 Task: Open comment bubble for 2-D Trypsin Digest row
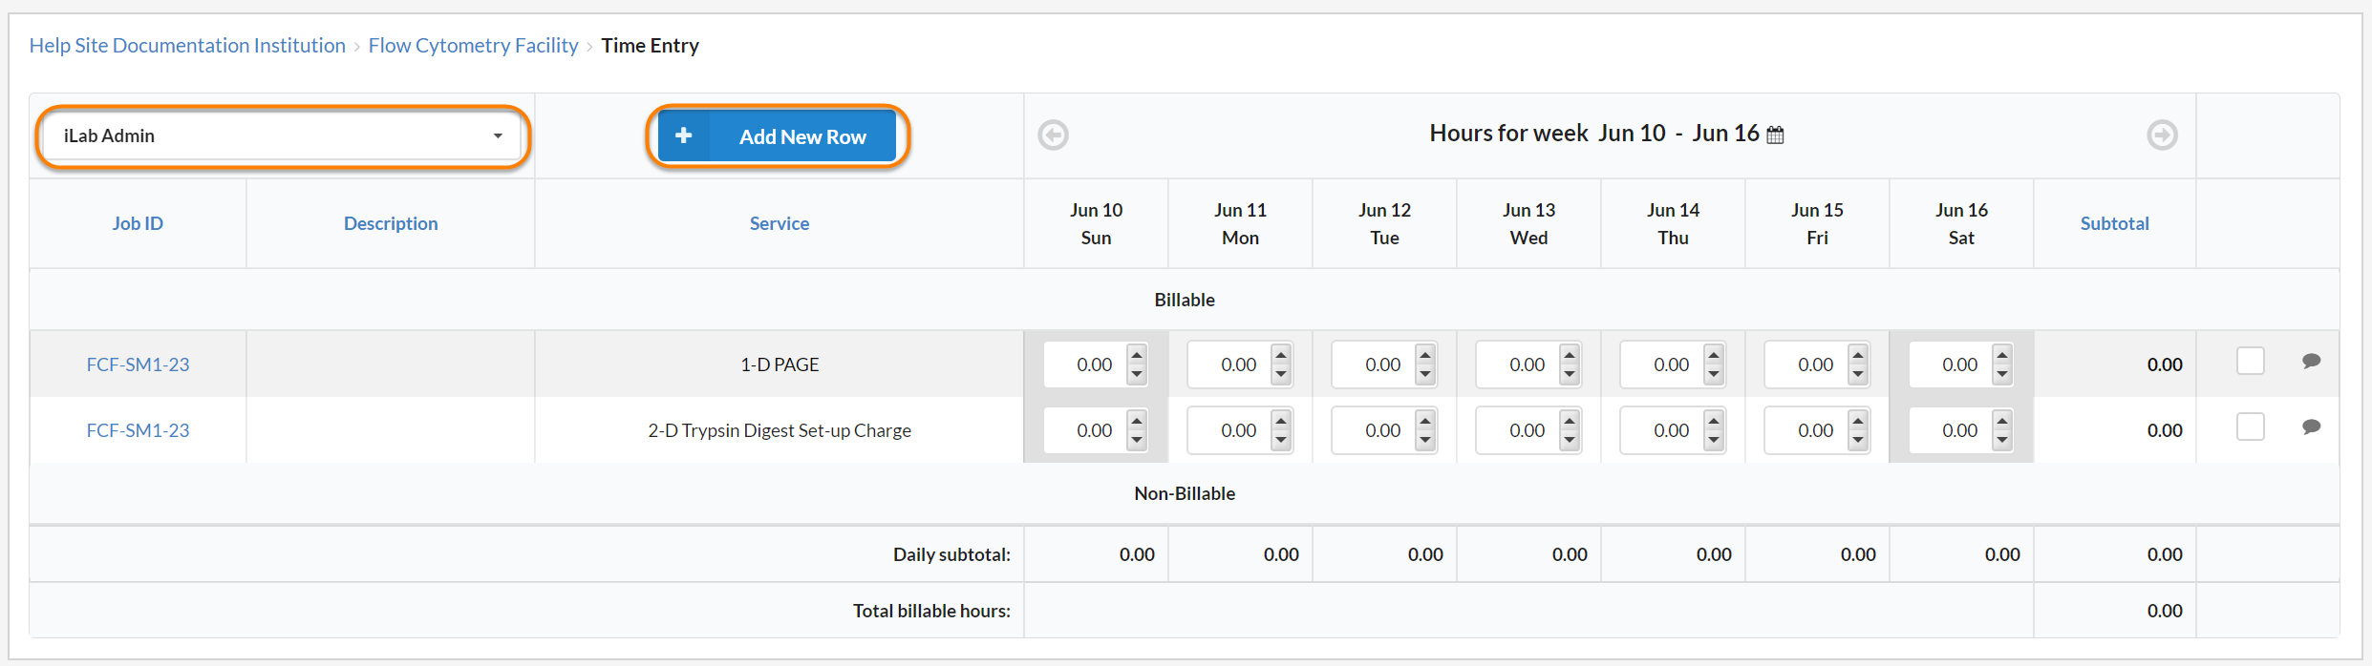click(2311, 427)
